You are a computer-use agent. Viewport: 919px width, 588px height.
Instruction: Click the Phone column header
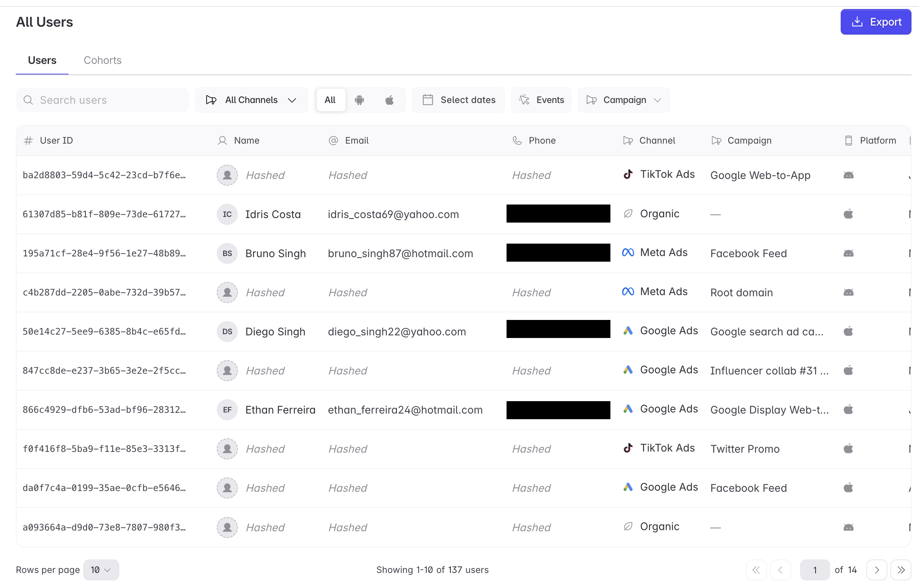pos(534,141)
